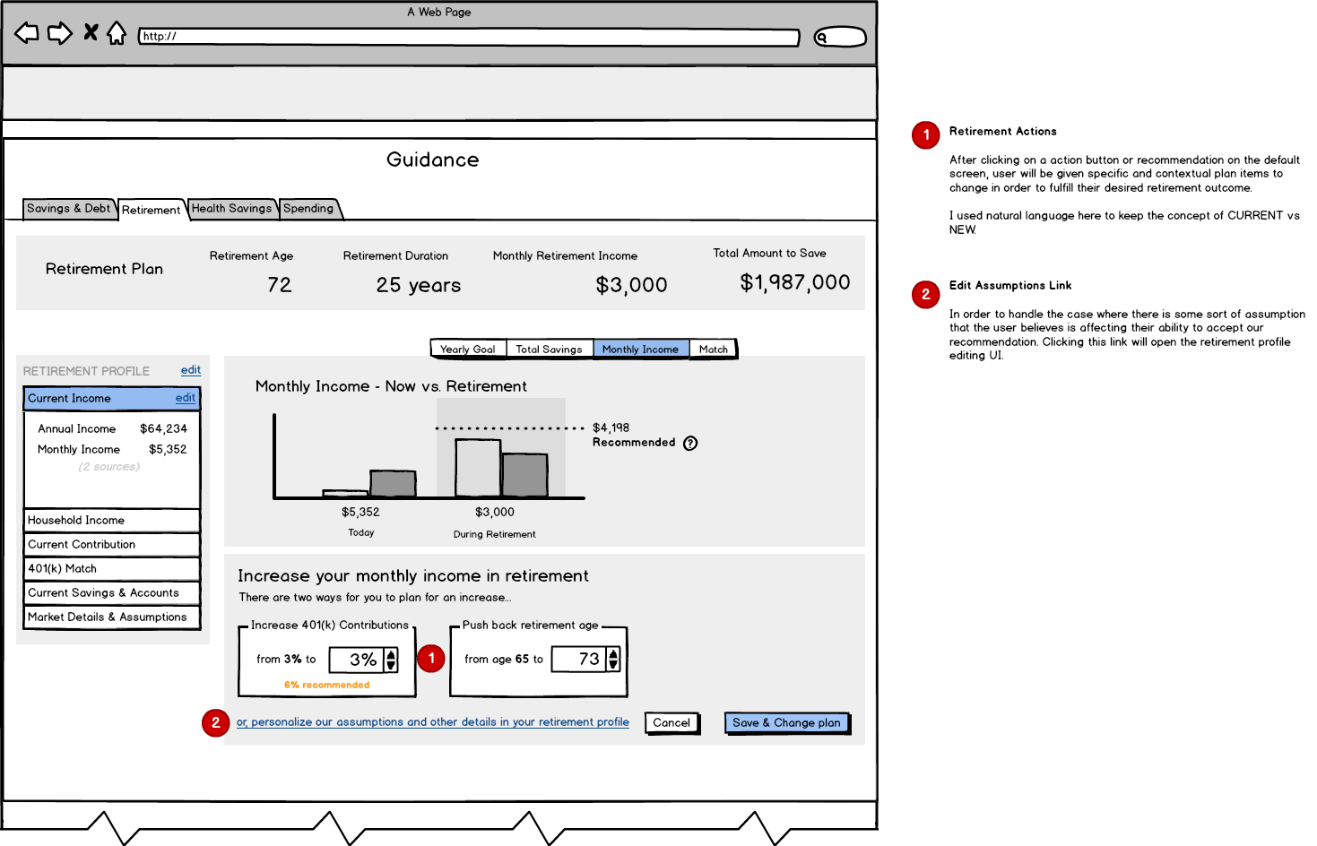Screen dimensions: 1317x846
Task: Click Save & Change plan button
Action: [787, 723]
